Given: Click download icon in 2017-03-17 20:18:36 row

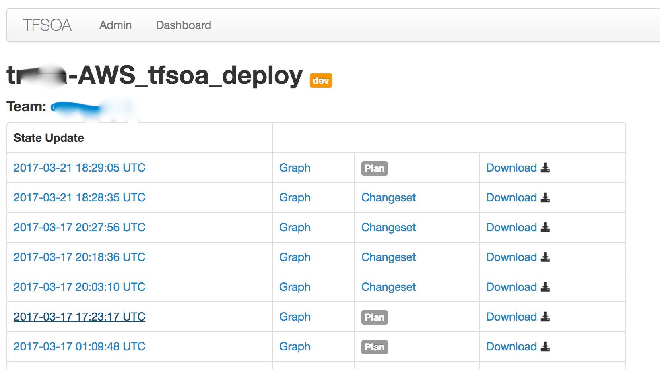Looking at the screenshot, I should [x=545, y=257].
